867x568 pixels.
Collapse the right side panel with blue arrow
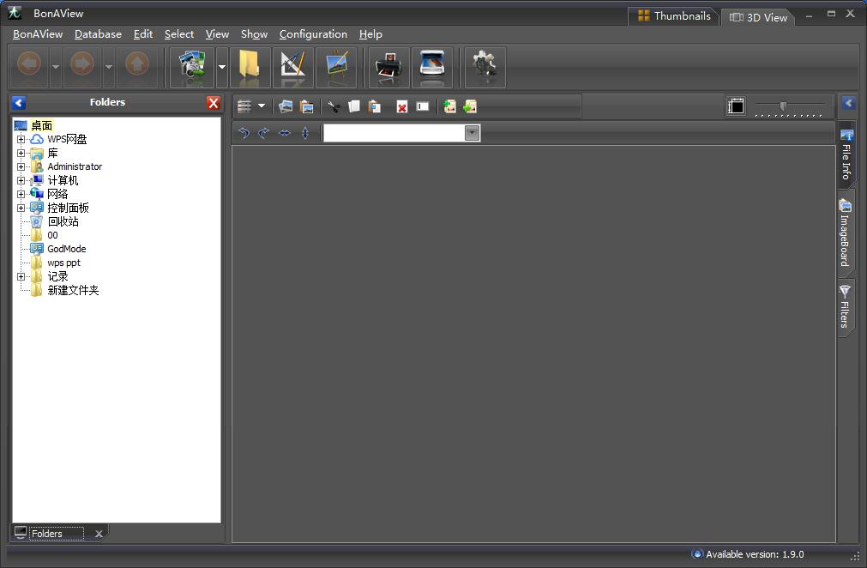tap(848, 103)
